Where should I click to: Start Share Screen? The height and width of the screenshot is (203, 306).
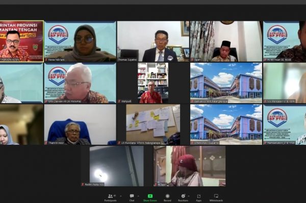click(x=150, y=197)
